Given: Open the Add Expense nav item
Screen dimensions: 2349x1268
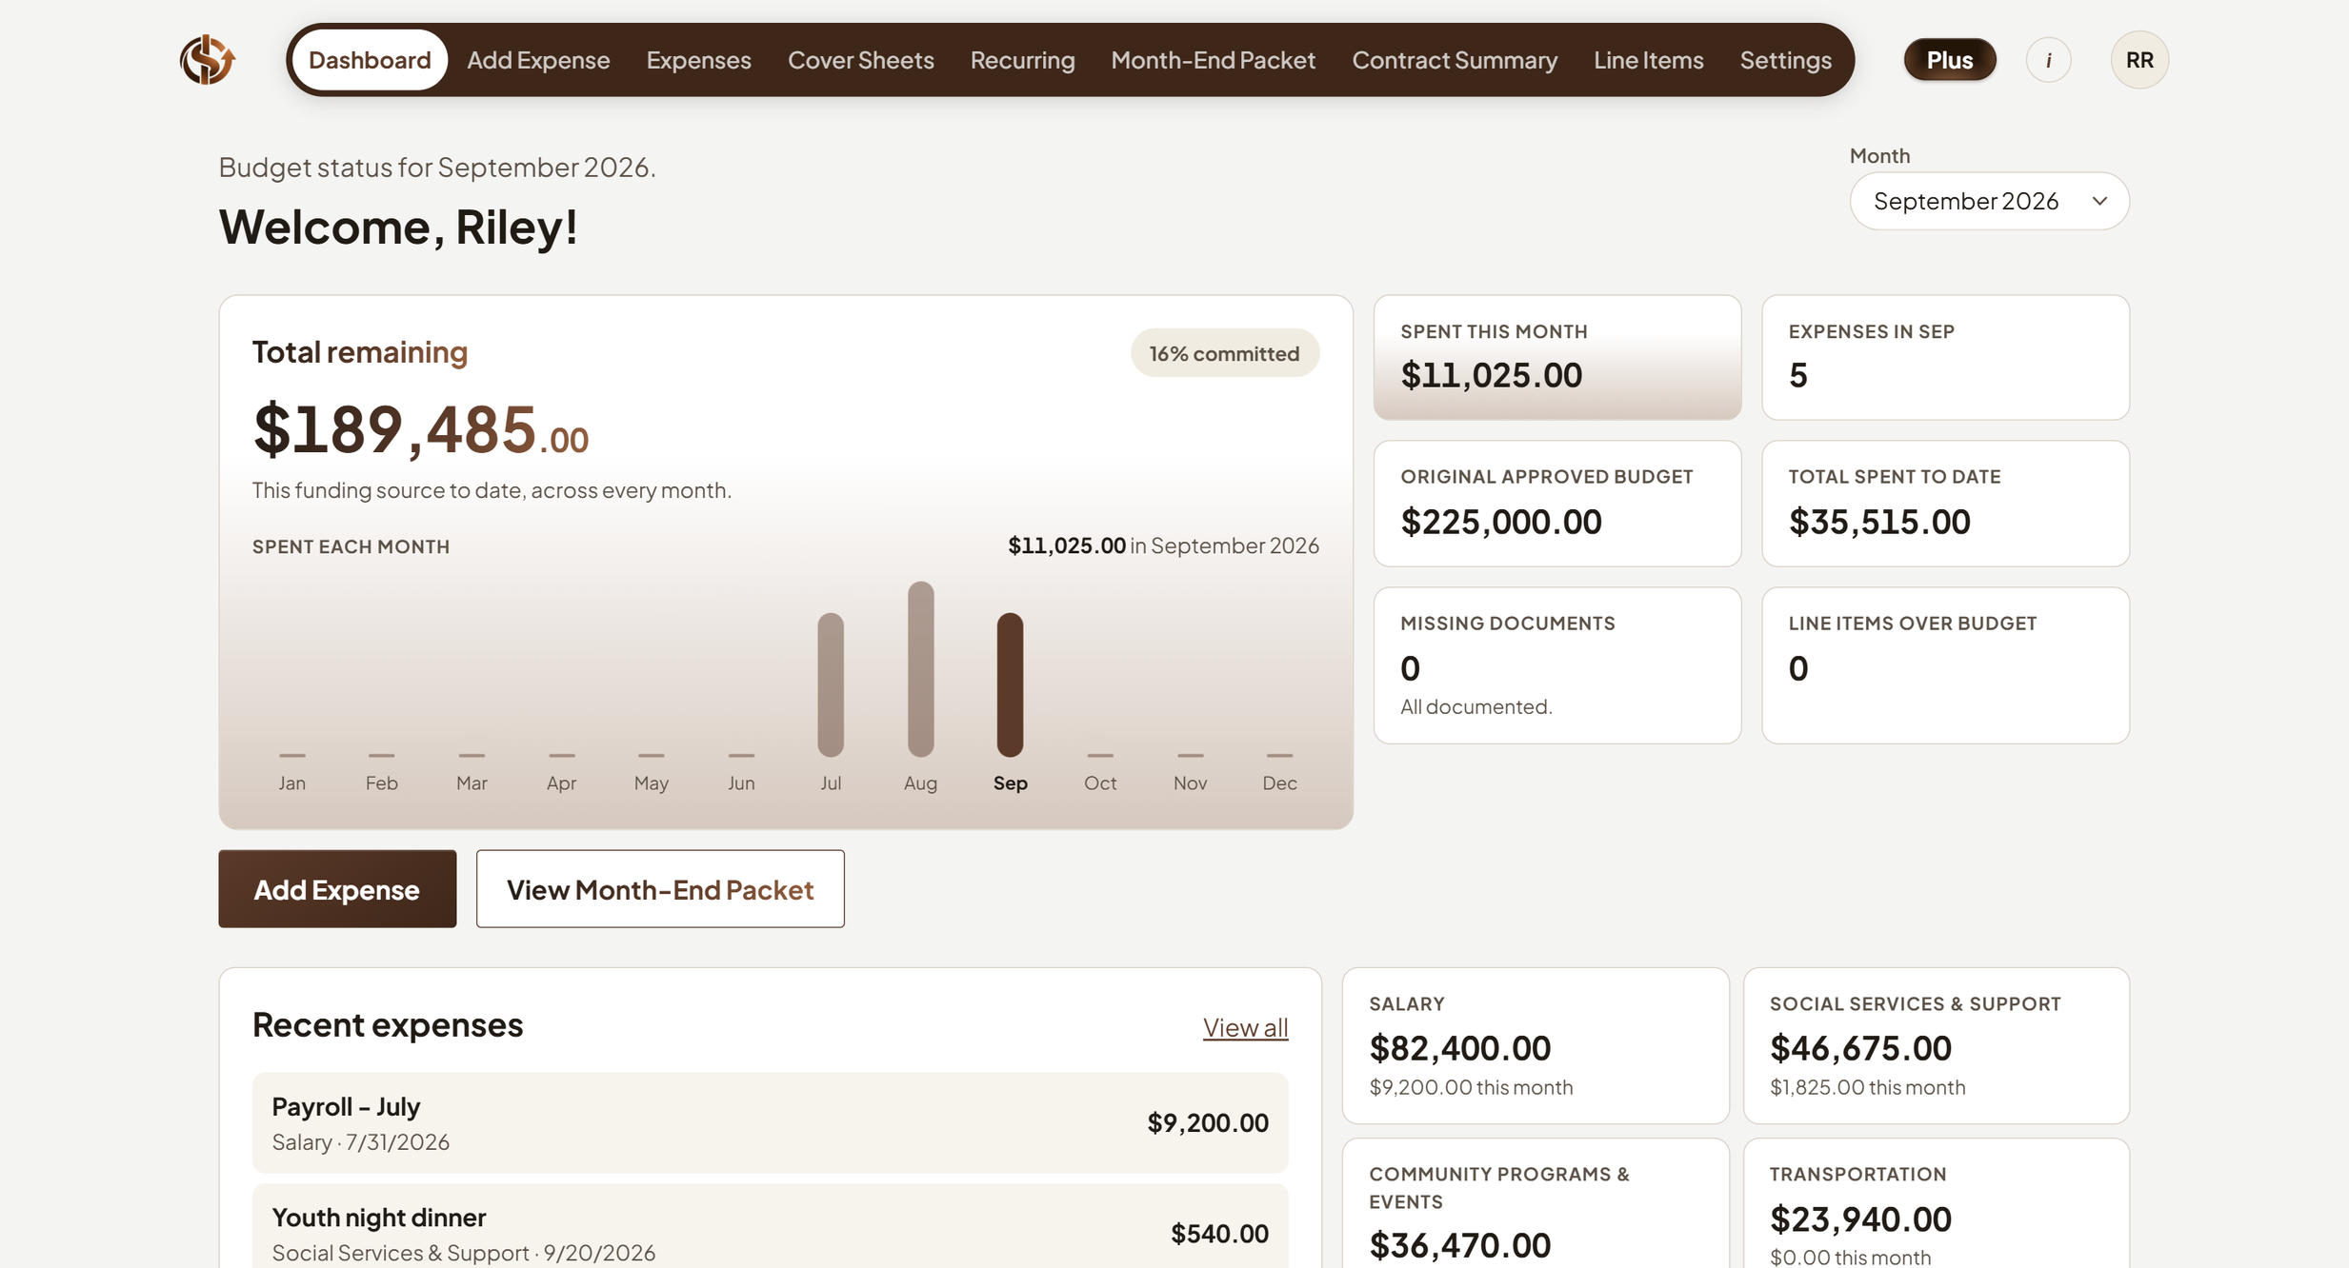Looking at the screenshot, I should 538,60.
